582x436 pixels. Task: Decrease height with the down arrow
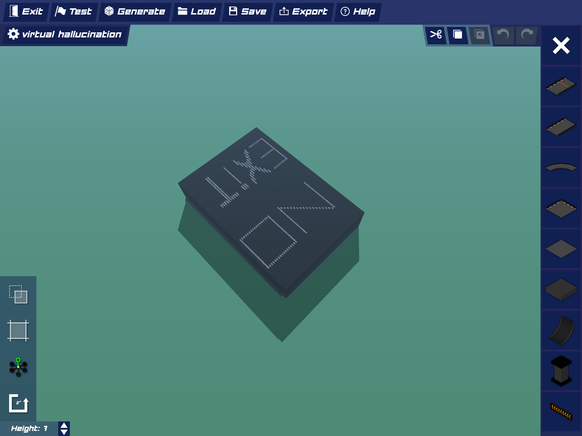pyautogui.click(x=64, y=432)
